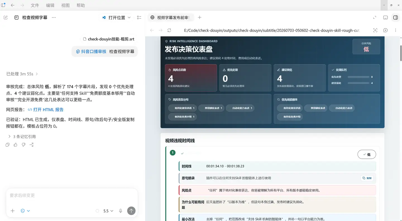Click the check-douyin技能-粗剪.srt file chip

[109, 39]
